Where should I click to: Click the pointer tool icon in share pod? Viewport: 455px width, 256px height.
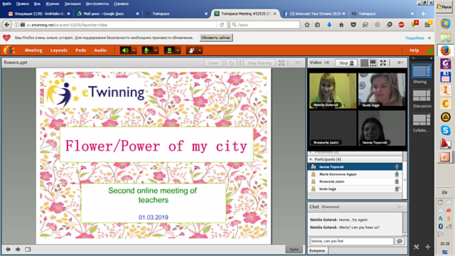[231, 63]
